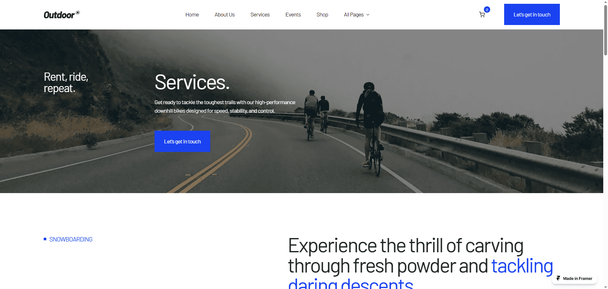The height and width of the screenshot is (289, 608).
Task: Click the cart item count badge
Action: (487, 9)
